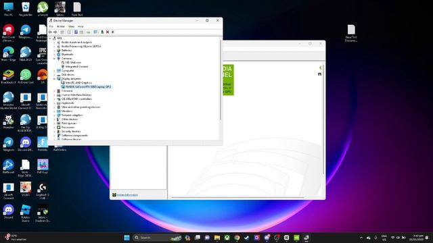The width and height of the screenshot is (433, 243).
Task: Collapse the Cameras node
Action: tap(54, 59)
